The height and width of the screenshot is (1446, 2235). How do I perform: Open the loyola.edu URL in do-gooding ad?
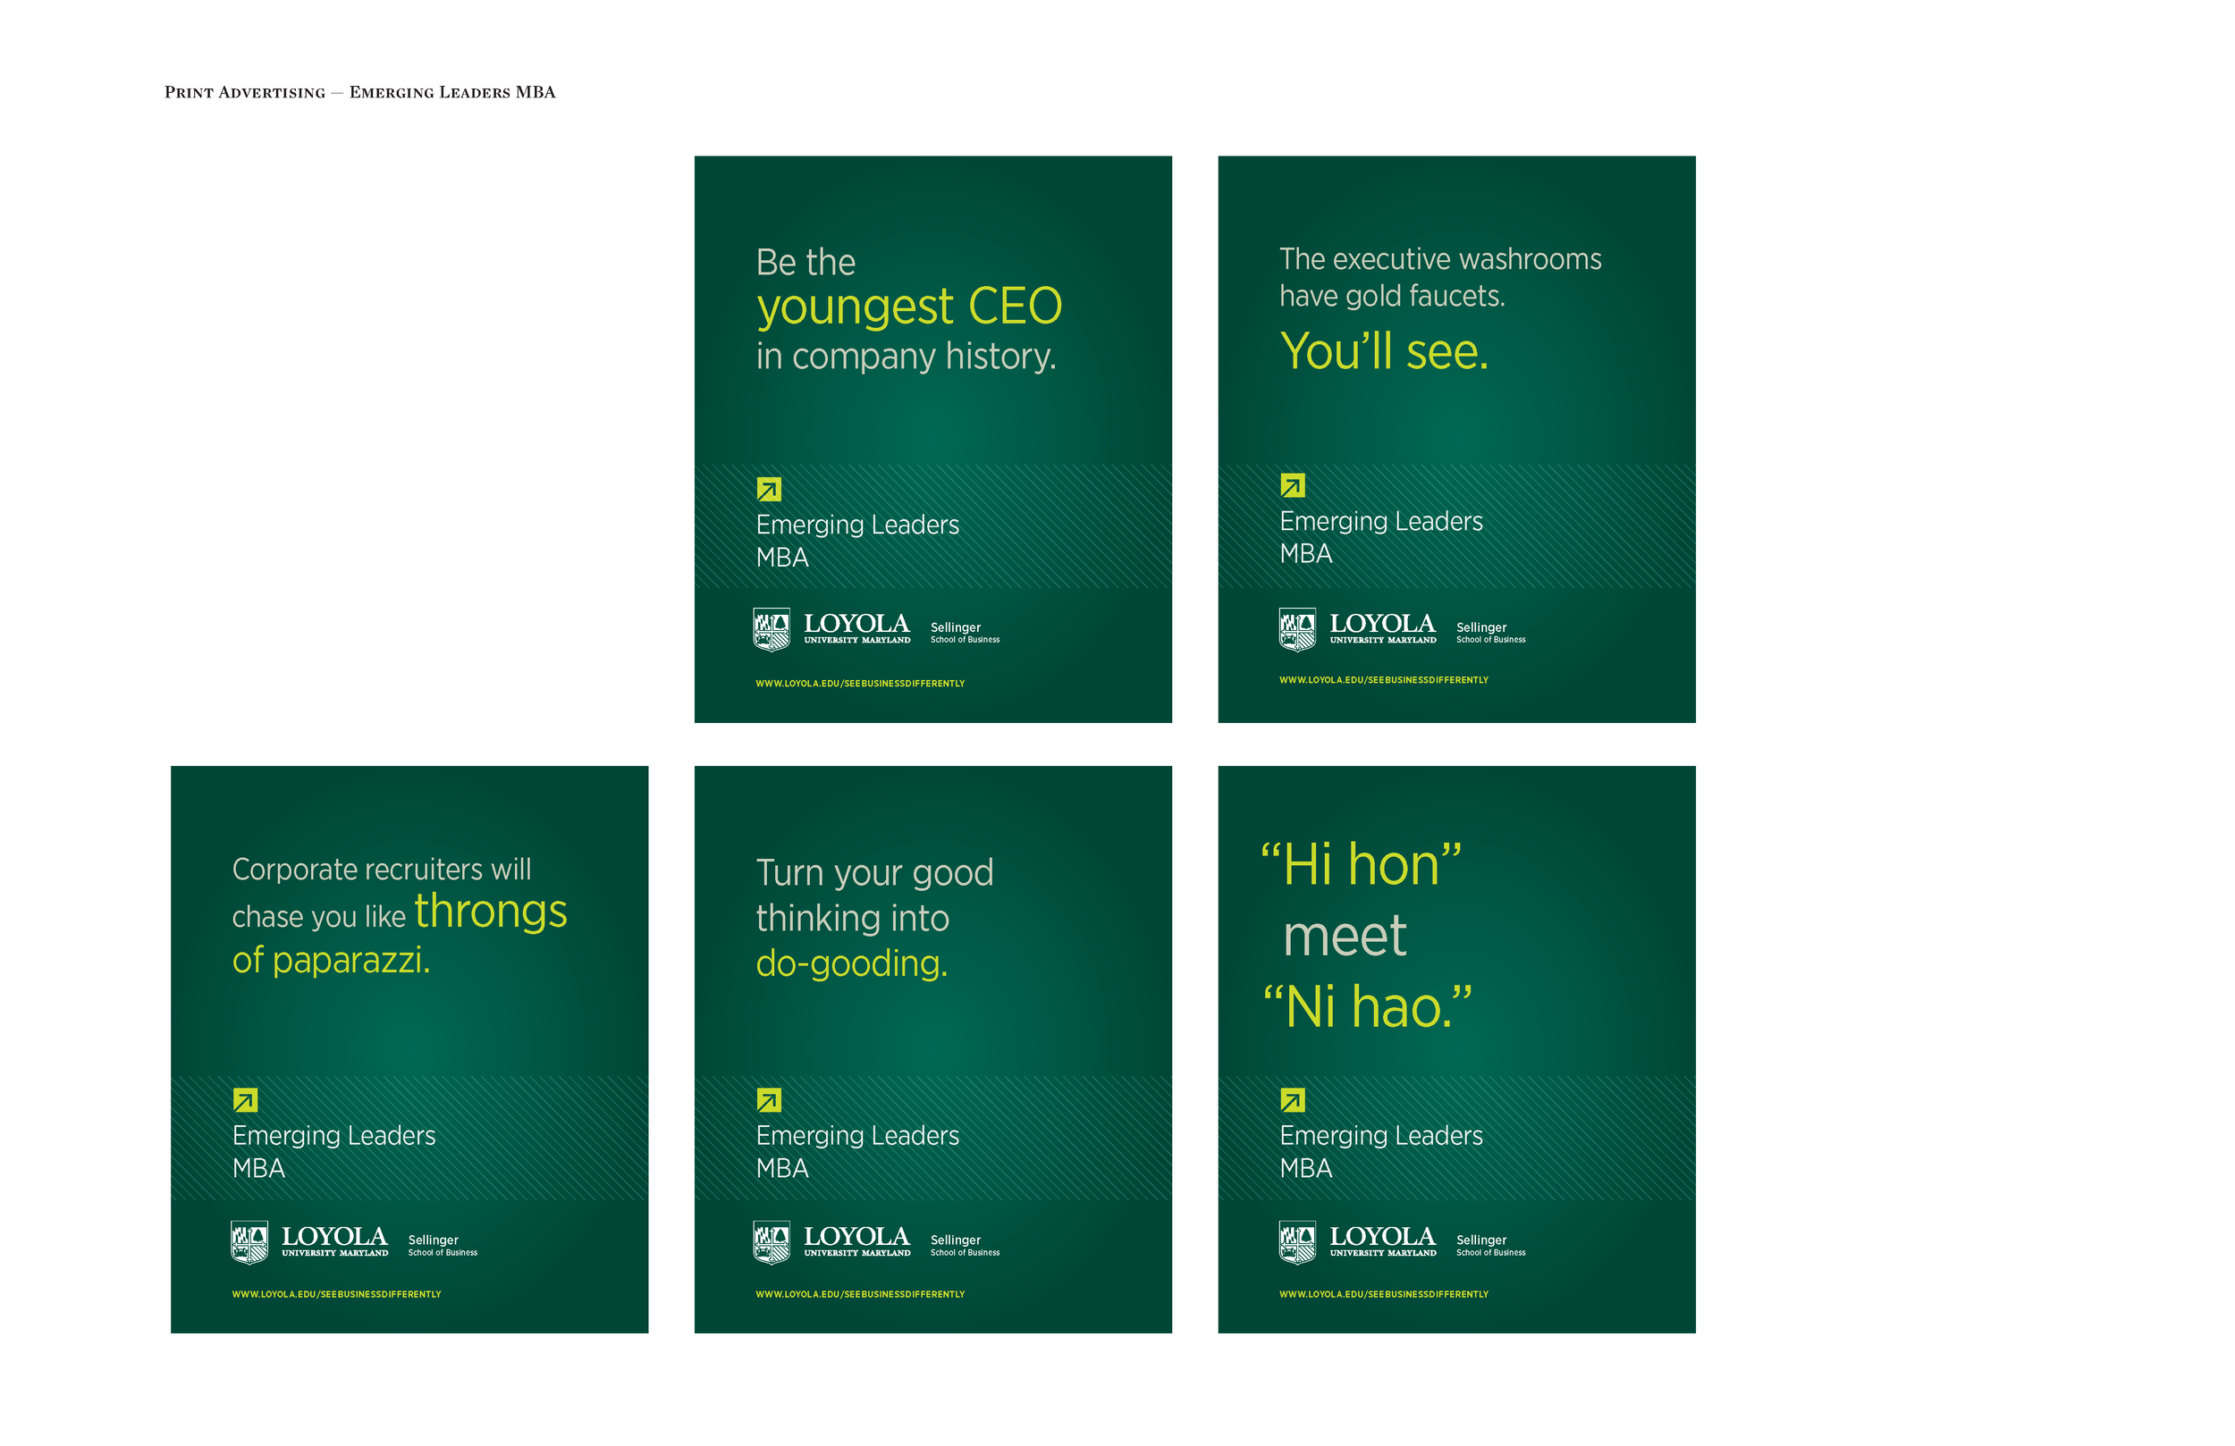860,1294
